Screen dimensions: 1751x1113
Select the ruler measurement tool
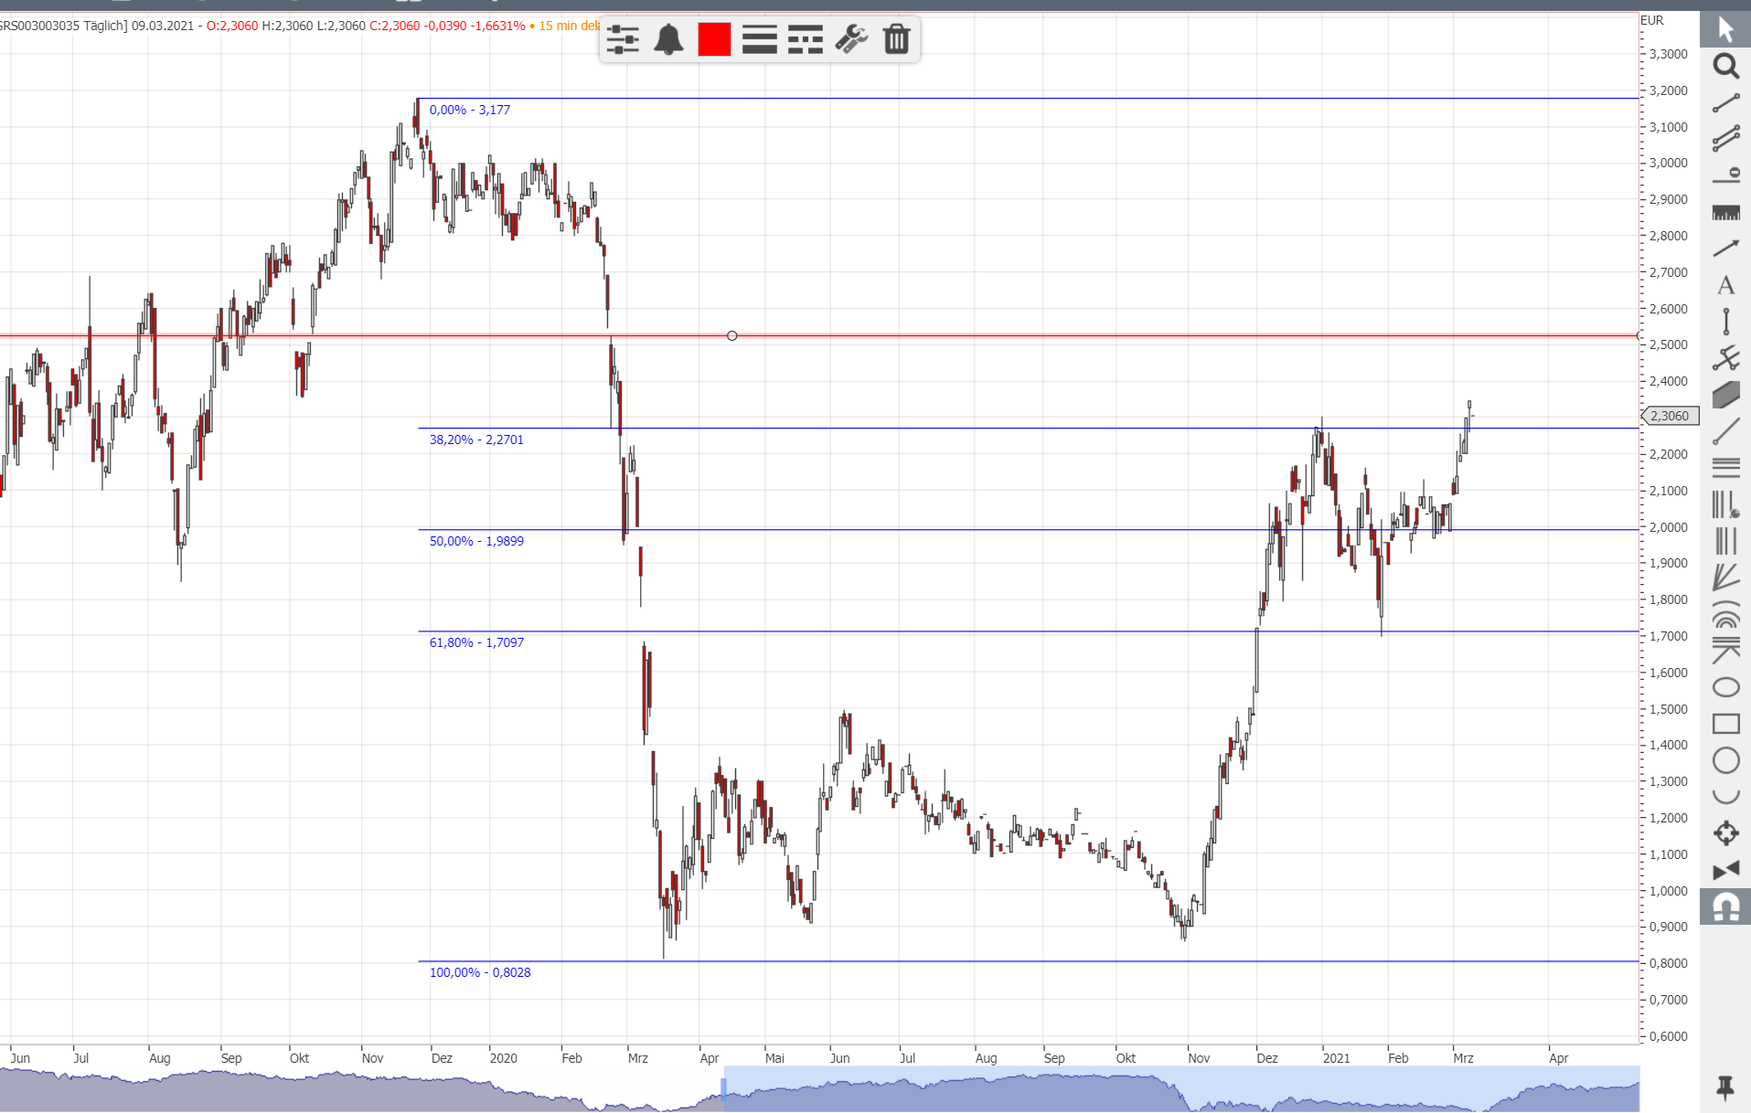click(x=1725, y=213)
